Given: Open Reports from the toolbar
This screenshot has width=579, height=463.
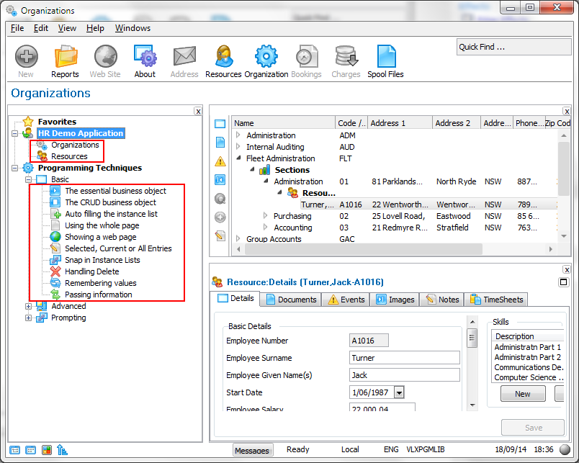Looking at the screenshot, I should click(x=65, y=61).
